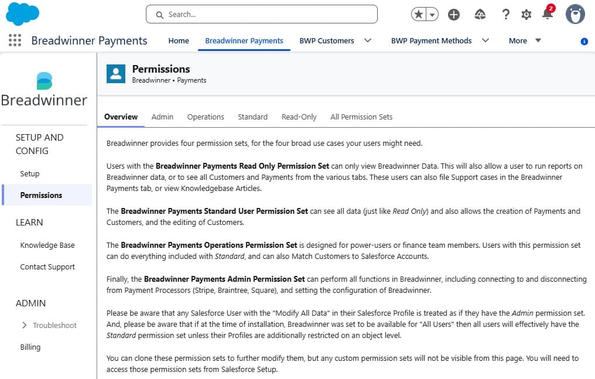Expand the BWP Customers tab chevron

tap(368, 40)
